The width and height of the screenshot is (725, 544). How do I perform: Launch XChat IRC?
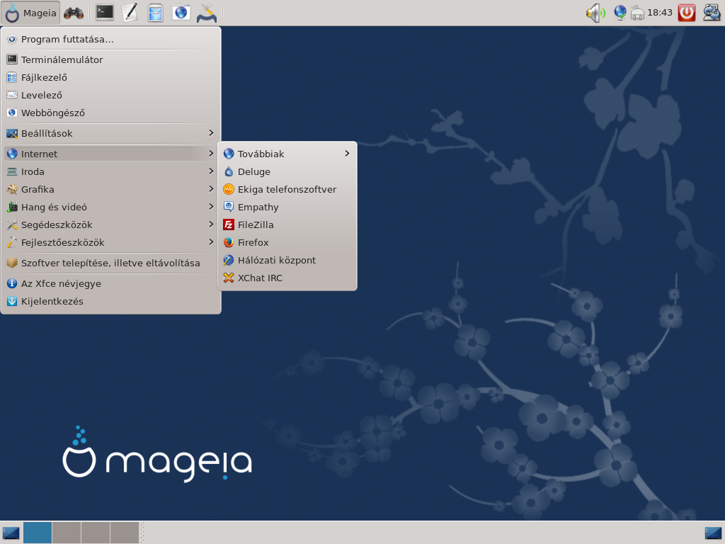click(x=287, y=278)
